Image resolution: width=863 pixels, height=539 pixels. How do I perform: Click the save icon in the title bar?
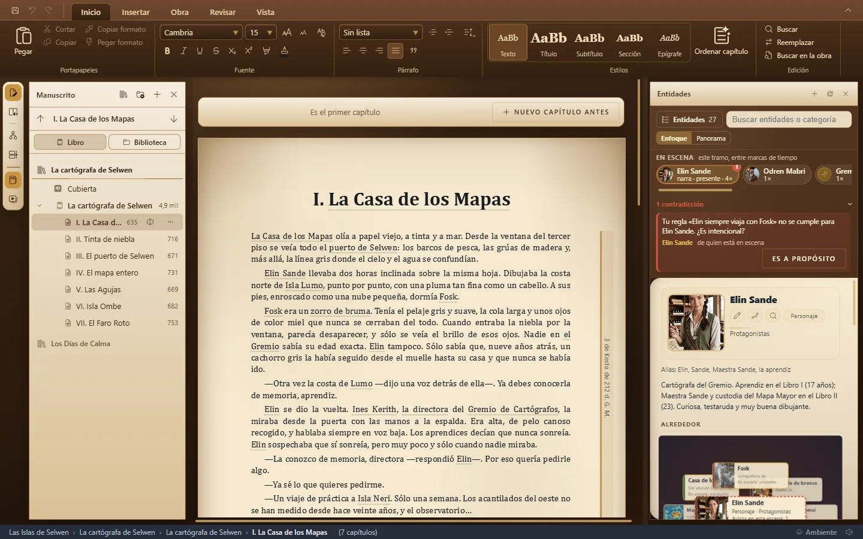[x=15, y=10]
